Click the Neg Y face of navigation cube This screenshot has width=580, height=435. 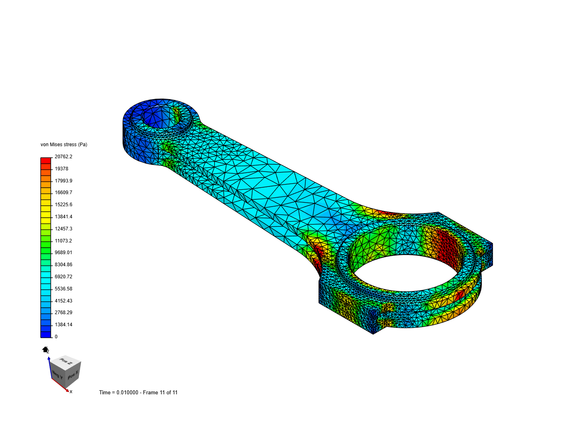pos(56,375)
